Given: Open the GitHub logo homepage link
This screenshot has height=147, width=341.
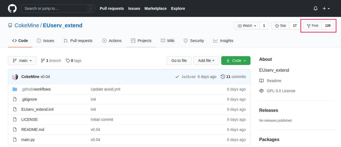Looking at the screenshot, I should (12, 8).
